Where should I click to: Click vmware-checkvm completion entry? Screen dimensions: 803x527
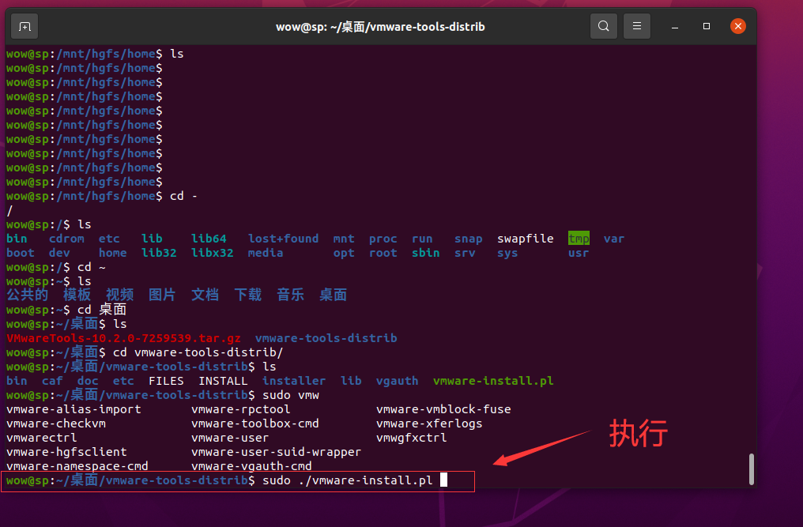[56, 423]
